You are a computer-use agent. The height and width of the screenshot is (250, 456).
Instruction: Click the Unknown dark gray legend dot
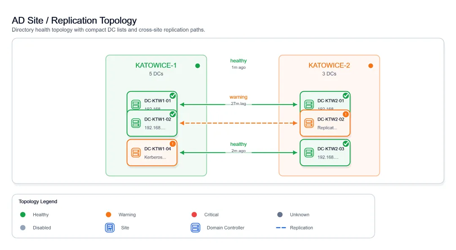pos(280,215)
